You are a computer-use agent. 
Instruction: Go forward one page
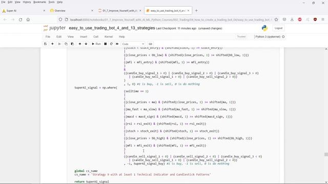[13, 19]
